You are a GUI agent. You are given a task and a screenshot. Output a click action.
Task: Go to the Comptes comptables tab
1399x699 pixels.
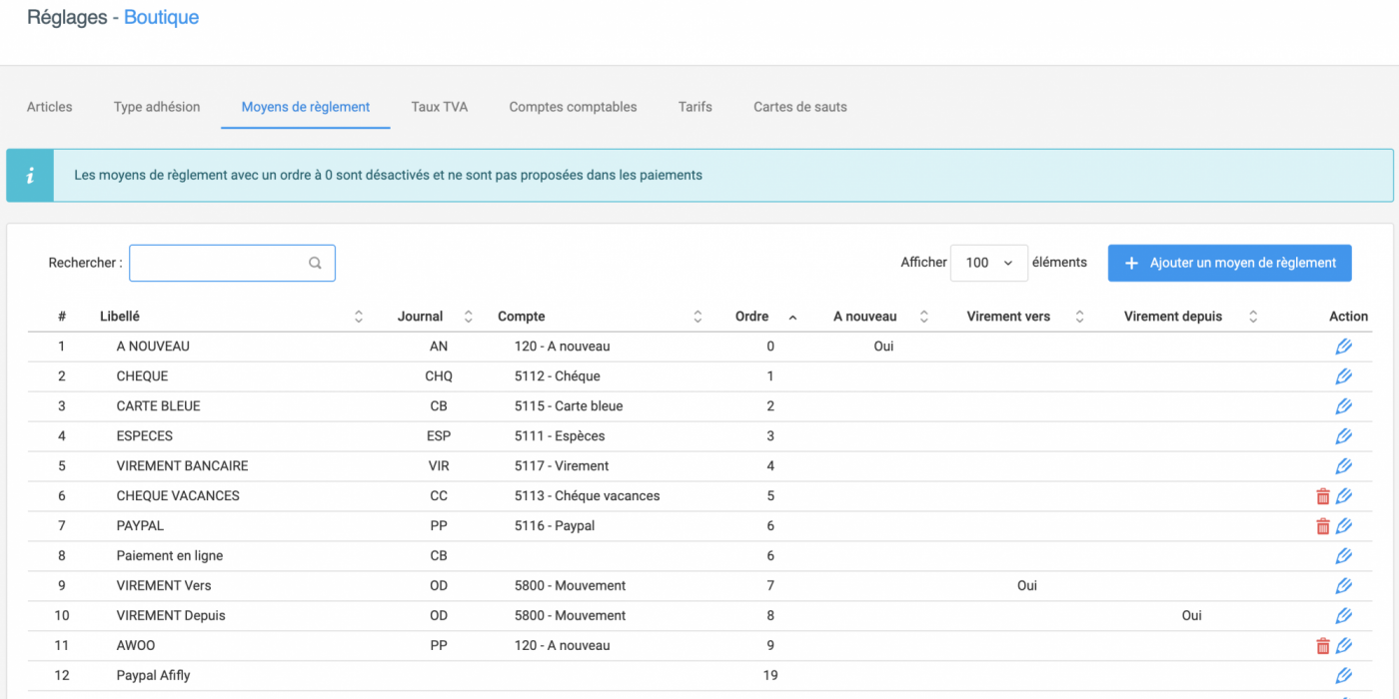[x=573, y=107]
